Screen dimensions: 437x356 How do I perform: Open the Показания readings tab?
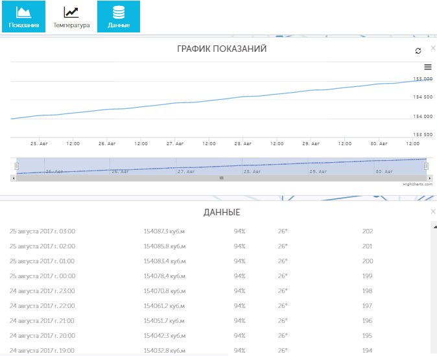(x=23, y=16)
